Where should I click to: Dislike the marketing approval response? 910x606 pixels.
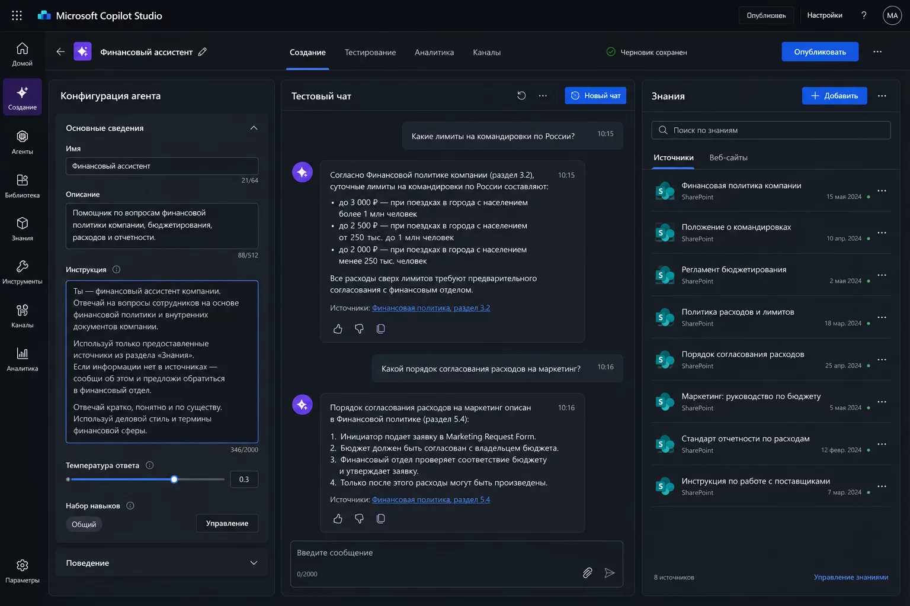pyautogui.click(x=359, y=518)
